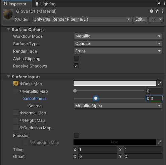Viewport: 166px width, 165px height.
Task: Click the Offset label
Action: coord(19,157)
